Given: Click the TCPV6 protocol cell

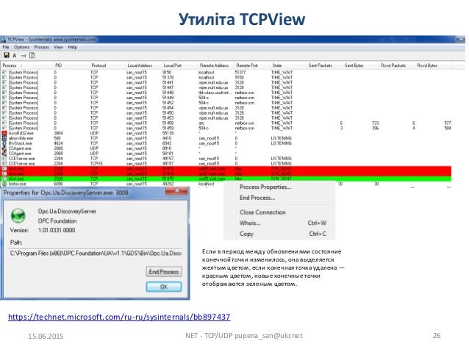Looking at the screenshot, I should (x=96, y=164).
